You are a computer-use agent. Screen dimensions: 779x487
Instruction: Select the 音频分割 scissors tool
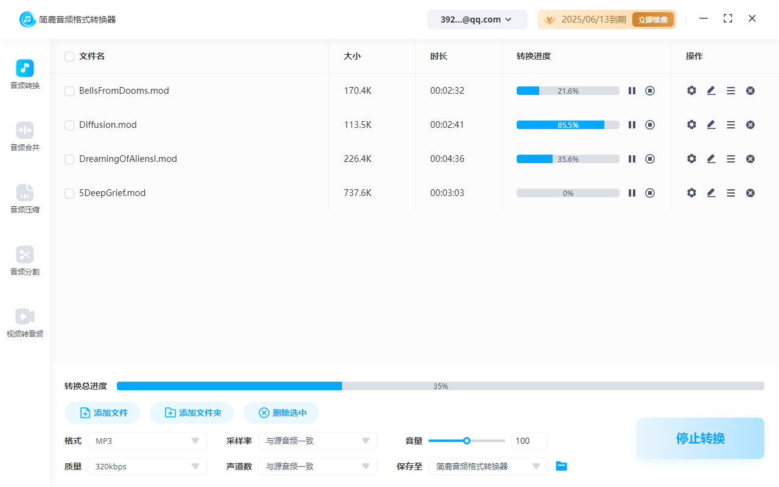(25, 261)
